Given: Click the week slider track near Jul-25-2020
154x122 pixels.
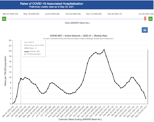Looking at the screenshot, I should (x=52, y=19).
